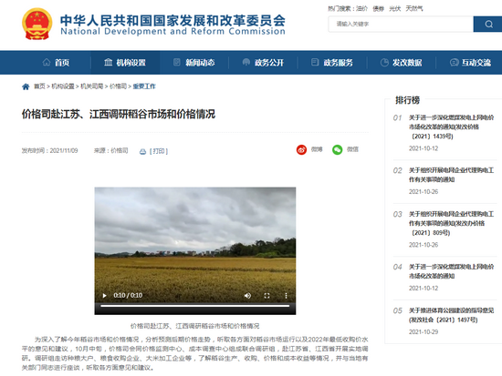Open the 机构设置 navigation menu

(125, 63)
